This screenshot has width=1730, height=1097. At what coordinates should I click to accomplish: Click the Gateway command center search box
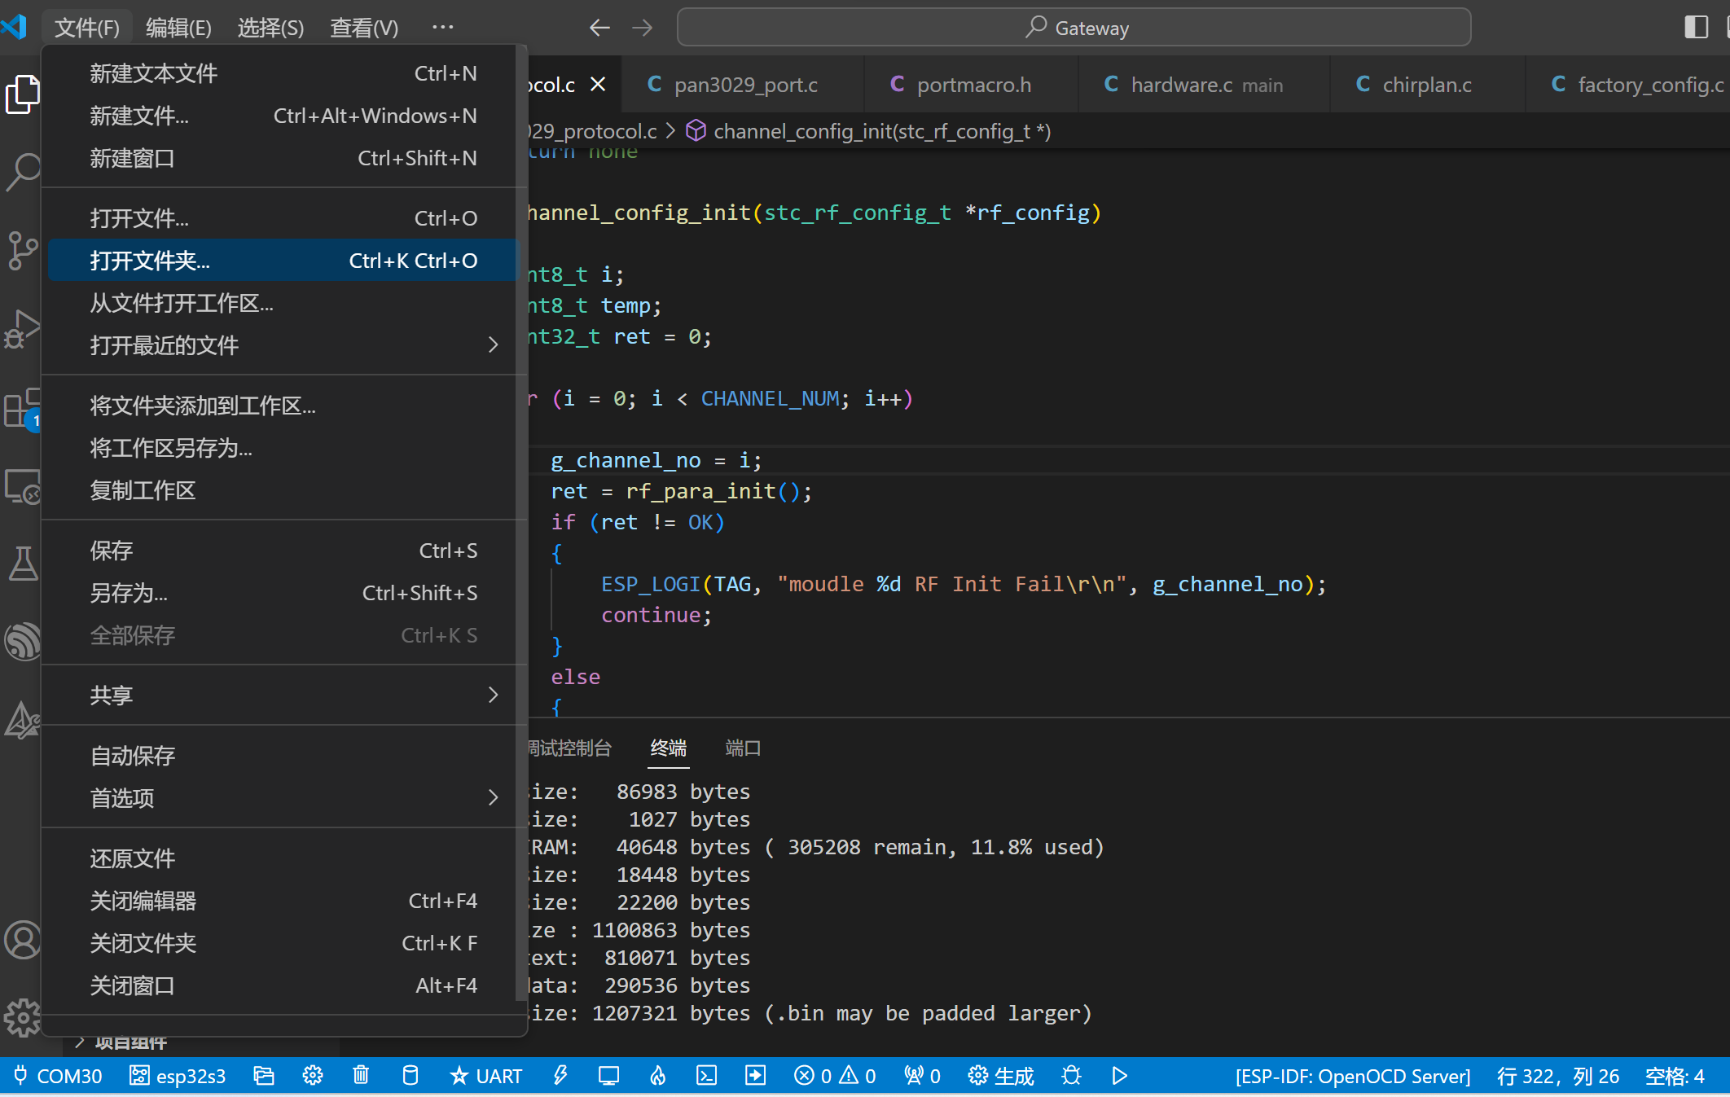coord(1074,28)
